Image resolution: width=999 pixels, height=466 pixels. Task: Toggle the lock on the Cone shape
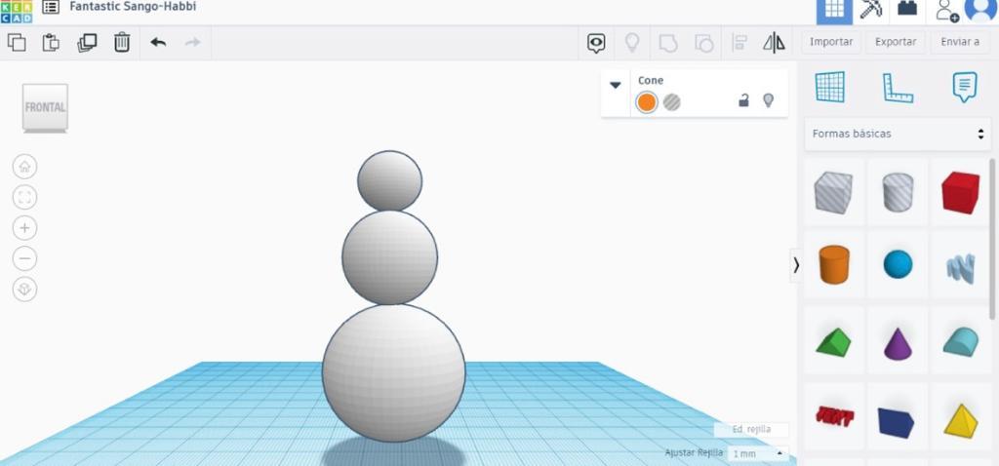click(x=743, y=100)
